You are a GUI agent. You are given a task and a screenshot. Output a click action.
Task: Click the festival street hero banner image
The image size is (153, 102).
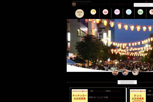coord(110,45)
